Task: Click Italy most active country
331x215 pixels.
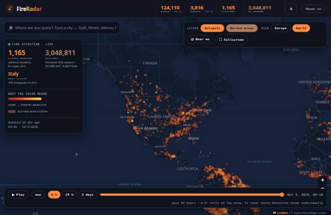Action: 13,74
